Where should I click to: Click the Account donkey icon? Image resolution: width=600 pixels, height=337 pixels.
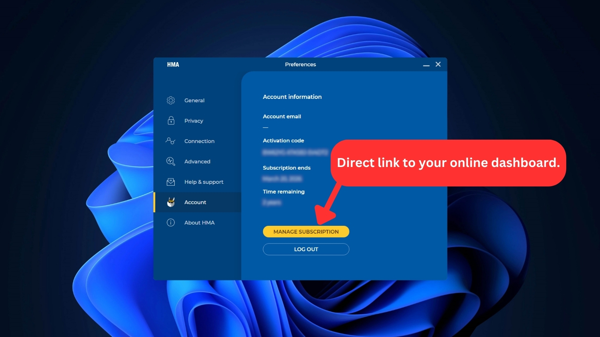[171, 202]
